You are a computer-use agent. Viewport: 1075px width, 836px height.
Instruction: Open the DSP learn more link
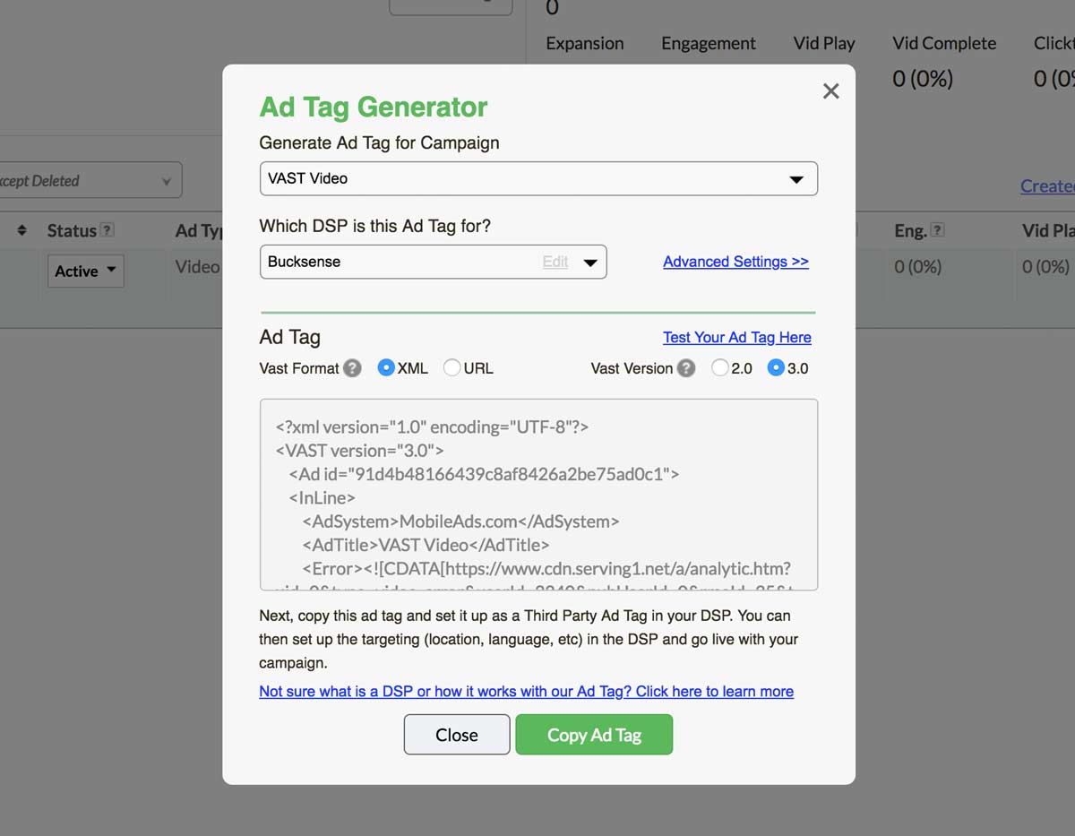526,692
